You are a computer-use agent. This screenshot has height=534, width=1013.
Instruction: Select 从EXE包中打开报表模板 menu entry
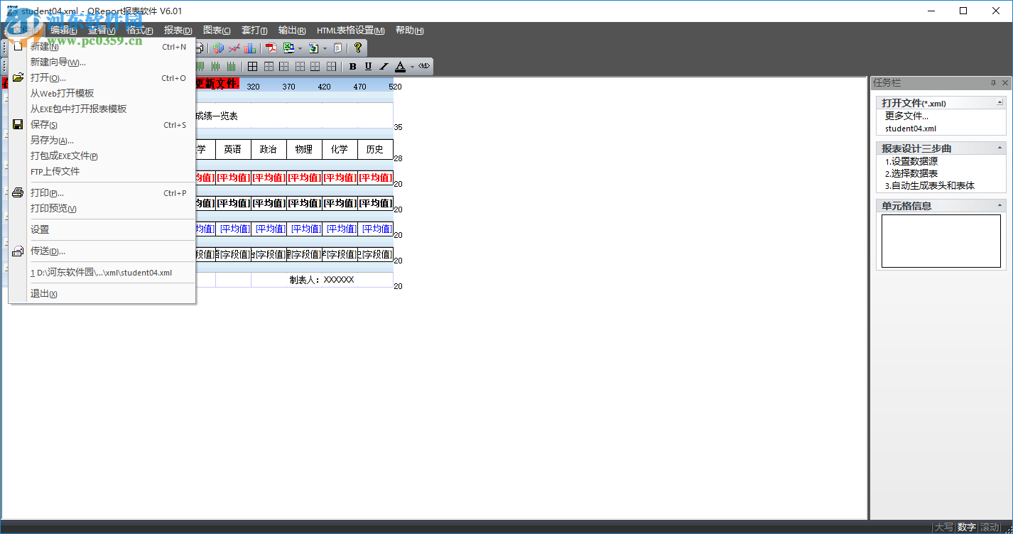(102, 109)
